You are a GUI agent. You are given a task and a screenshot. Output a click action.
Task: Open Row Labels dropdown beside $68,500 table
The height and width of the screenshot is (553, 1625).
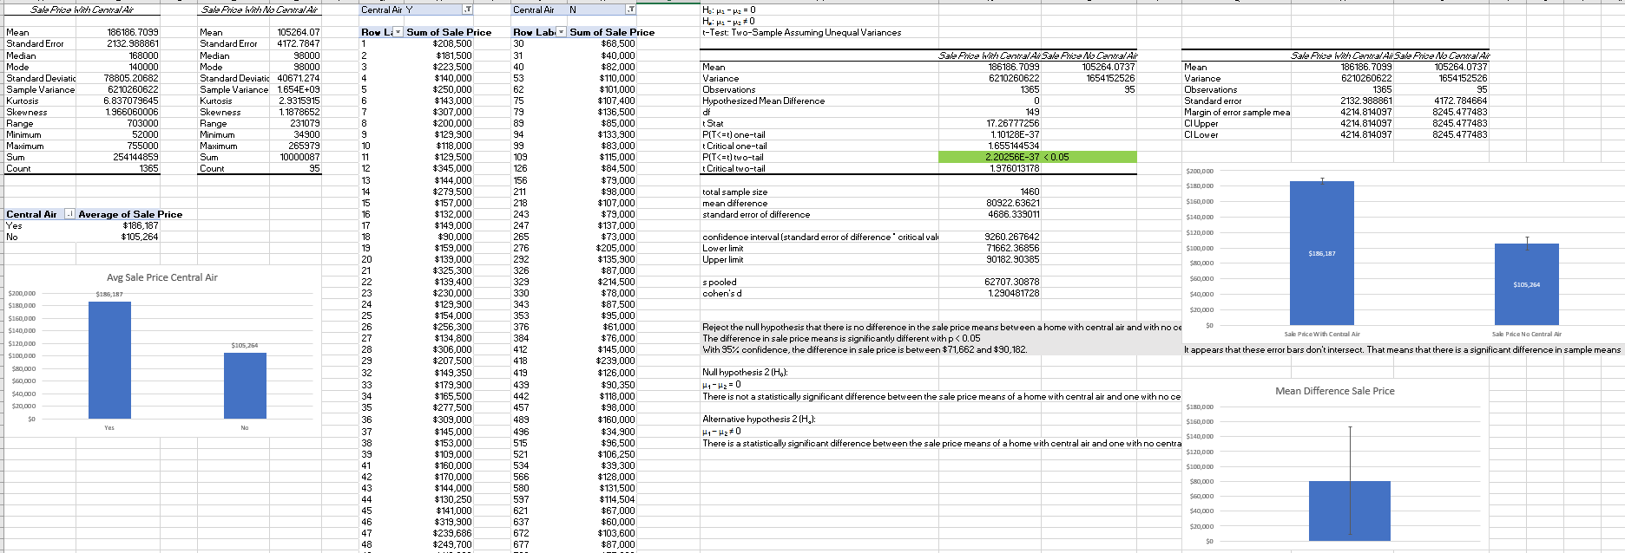tap(561, 32)
